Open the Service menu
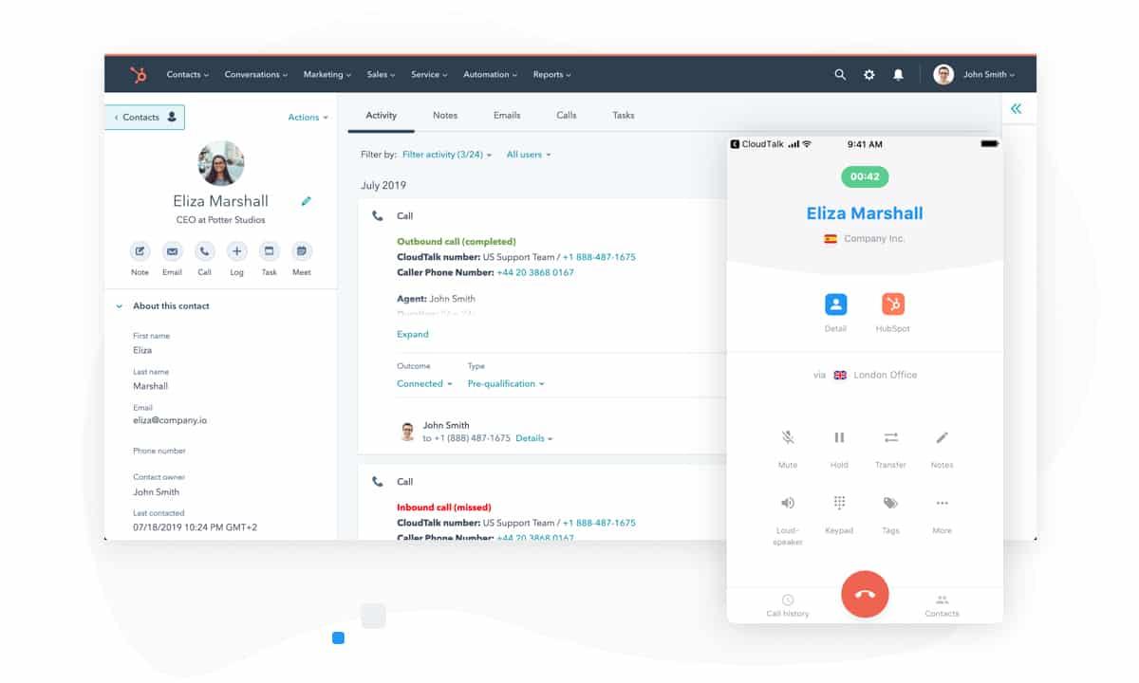The image size is (1139, 683). coord(429,75)
